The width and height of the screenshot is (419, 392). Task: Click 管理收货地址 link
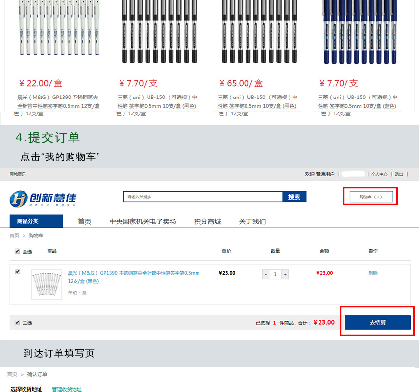[x=67, y=389]
